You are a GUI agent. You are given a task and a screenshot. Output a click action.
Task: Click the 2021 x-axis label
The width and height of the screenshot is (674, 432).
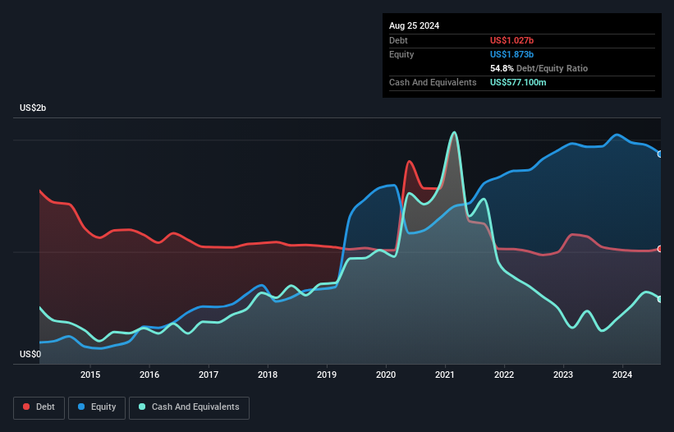click(x=445, y=375)
